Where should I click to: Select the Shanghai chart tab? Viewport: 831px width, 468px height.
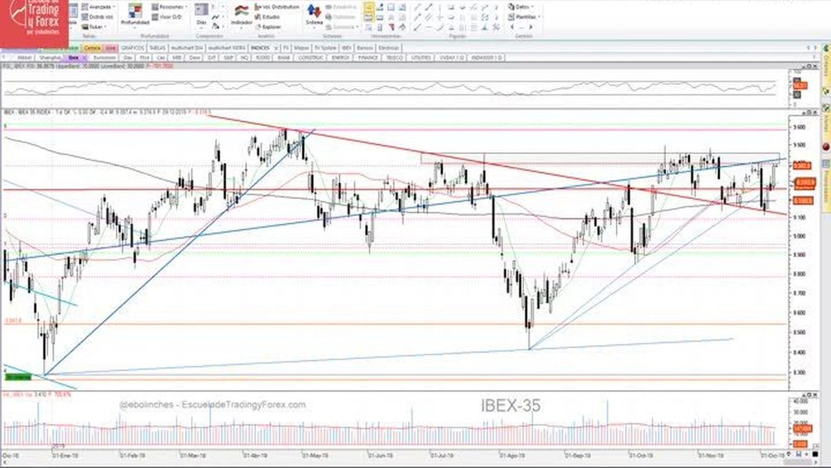51,57
